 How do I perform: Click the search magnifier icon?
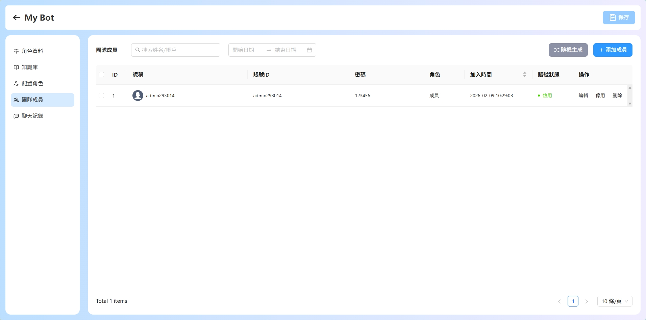coord(138,50)
